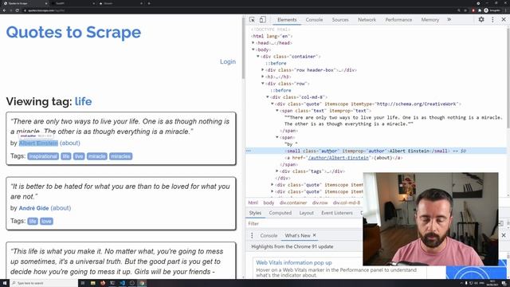Image resolution: width=510 pixels, height=287 pixels.
Task: Switch to the Console tab in DevTools
Action: coord(314,19)
